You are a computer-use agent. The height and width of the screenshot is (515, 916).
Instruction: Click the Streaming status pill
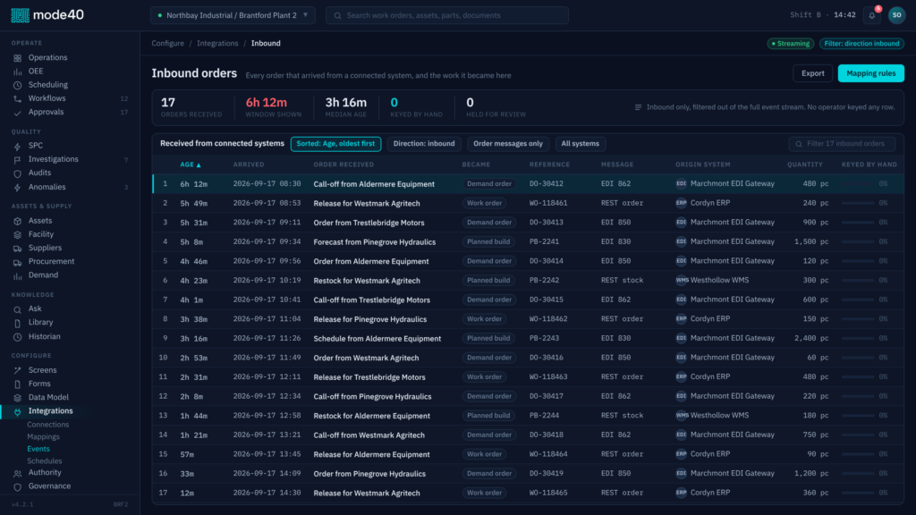tap(791, 44)
